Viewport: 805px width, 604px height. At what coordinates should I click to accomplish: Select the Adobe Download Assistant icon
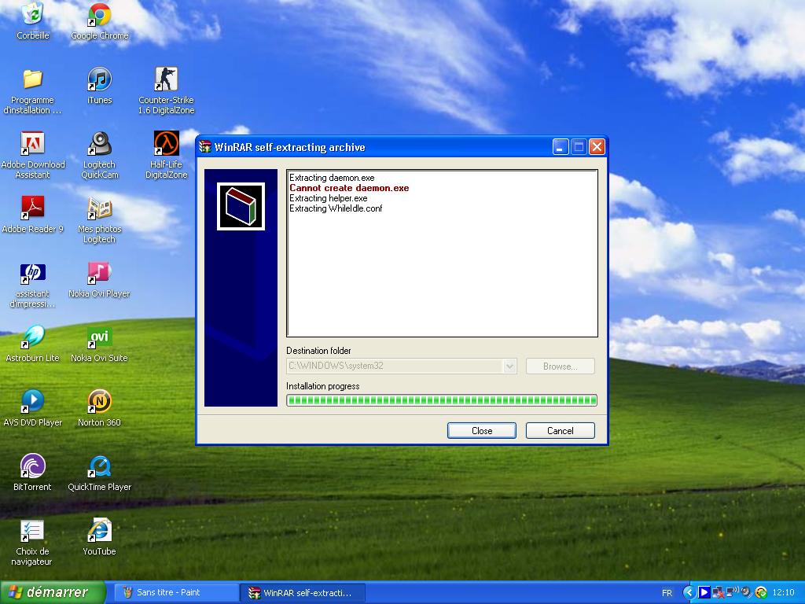33,155
